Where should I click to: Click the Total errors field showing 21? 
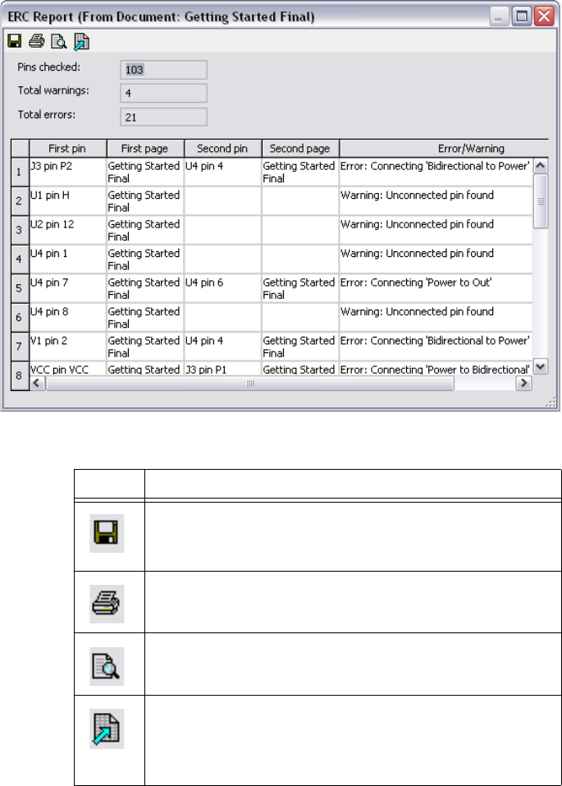coord(163,117)
